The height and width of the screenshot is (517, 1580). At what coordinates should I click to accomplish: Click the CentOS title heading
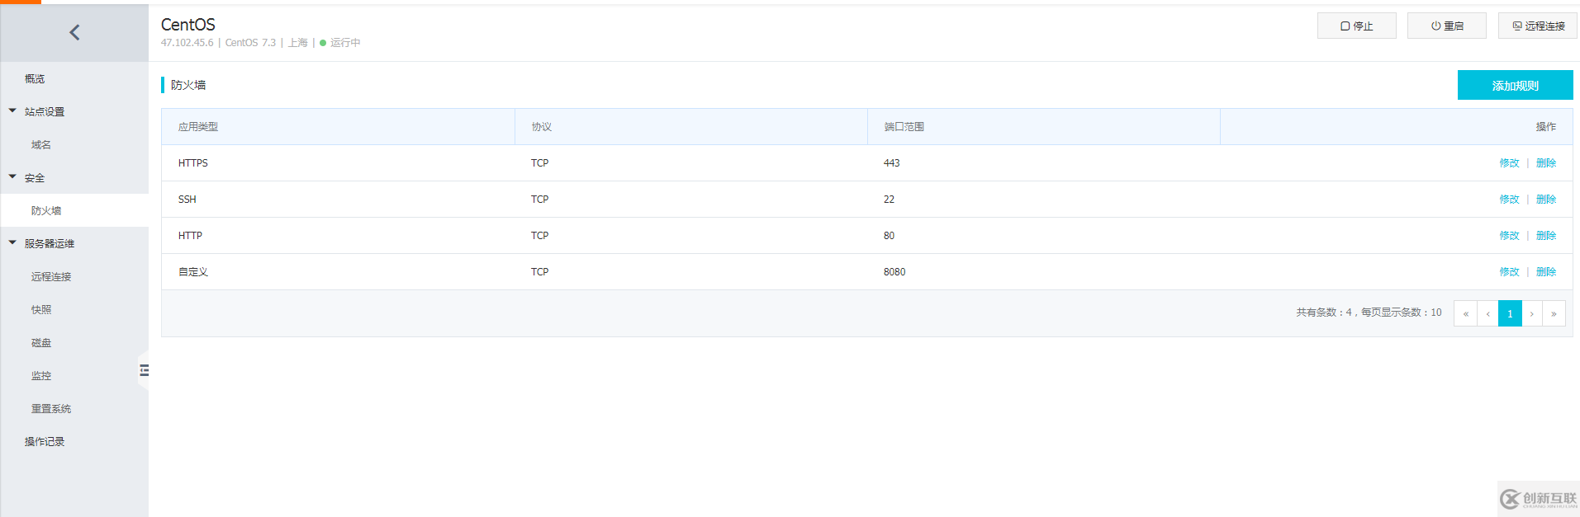[x=188, y=25]
